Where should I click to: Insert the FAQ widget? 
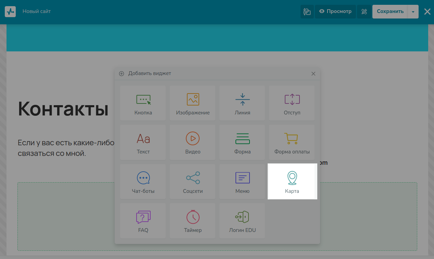click(x=143, y=221)
